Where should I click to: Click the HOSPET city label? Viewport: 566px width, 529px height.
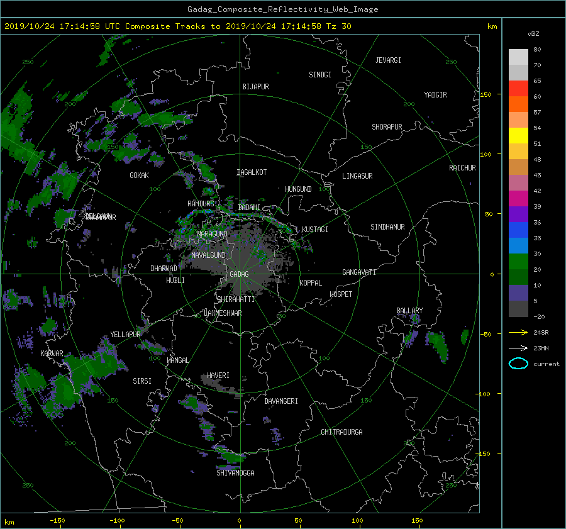[341, 294]
